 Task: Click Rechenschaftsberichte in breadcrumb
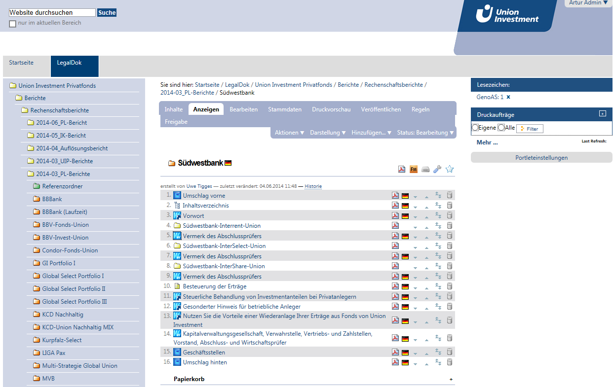tap(394, 85)
